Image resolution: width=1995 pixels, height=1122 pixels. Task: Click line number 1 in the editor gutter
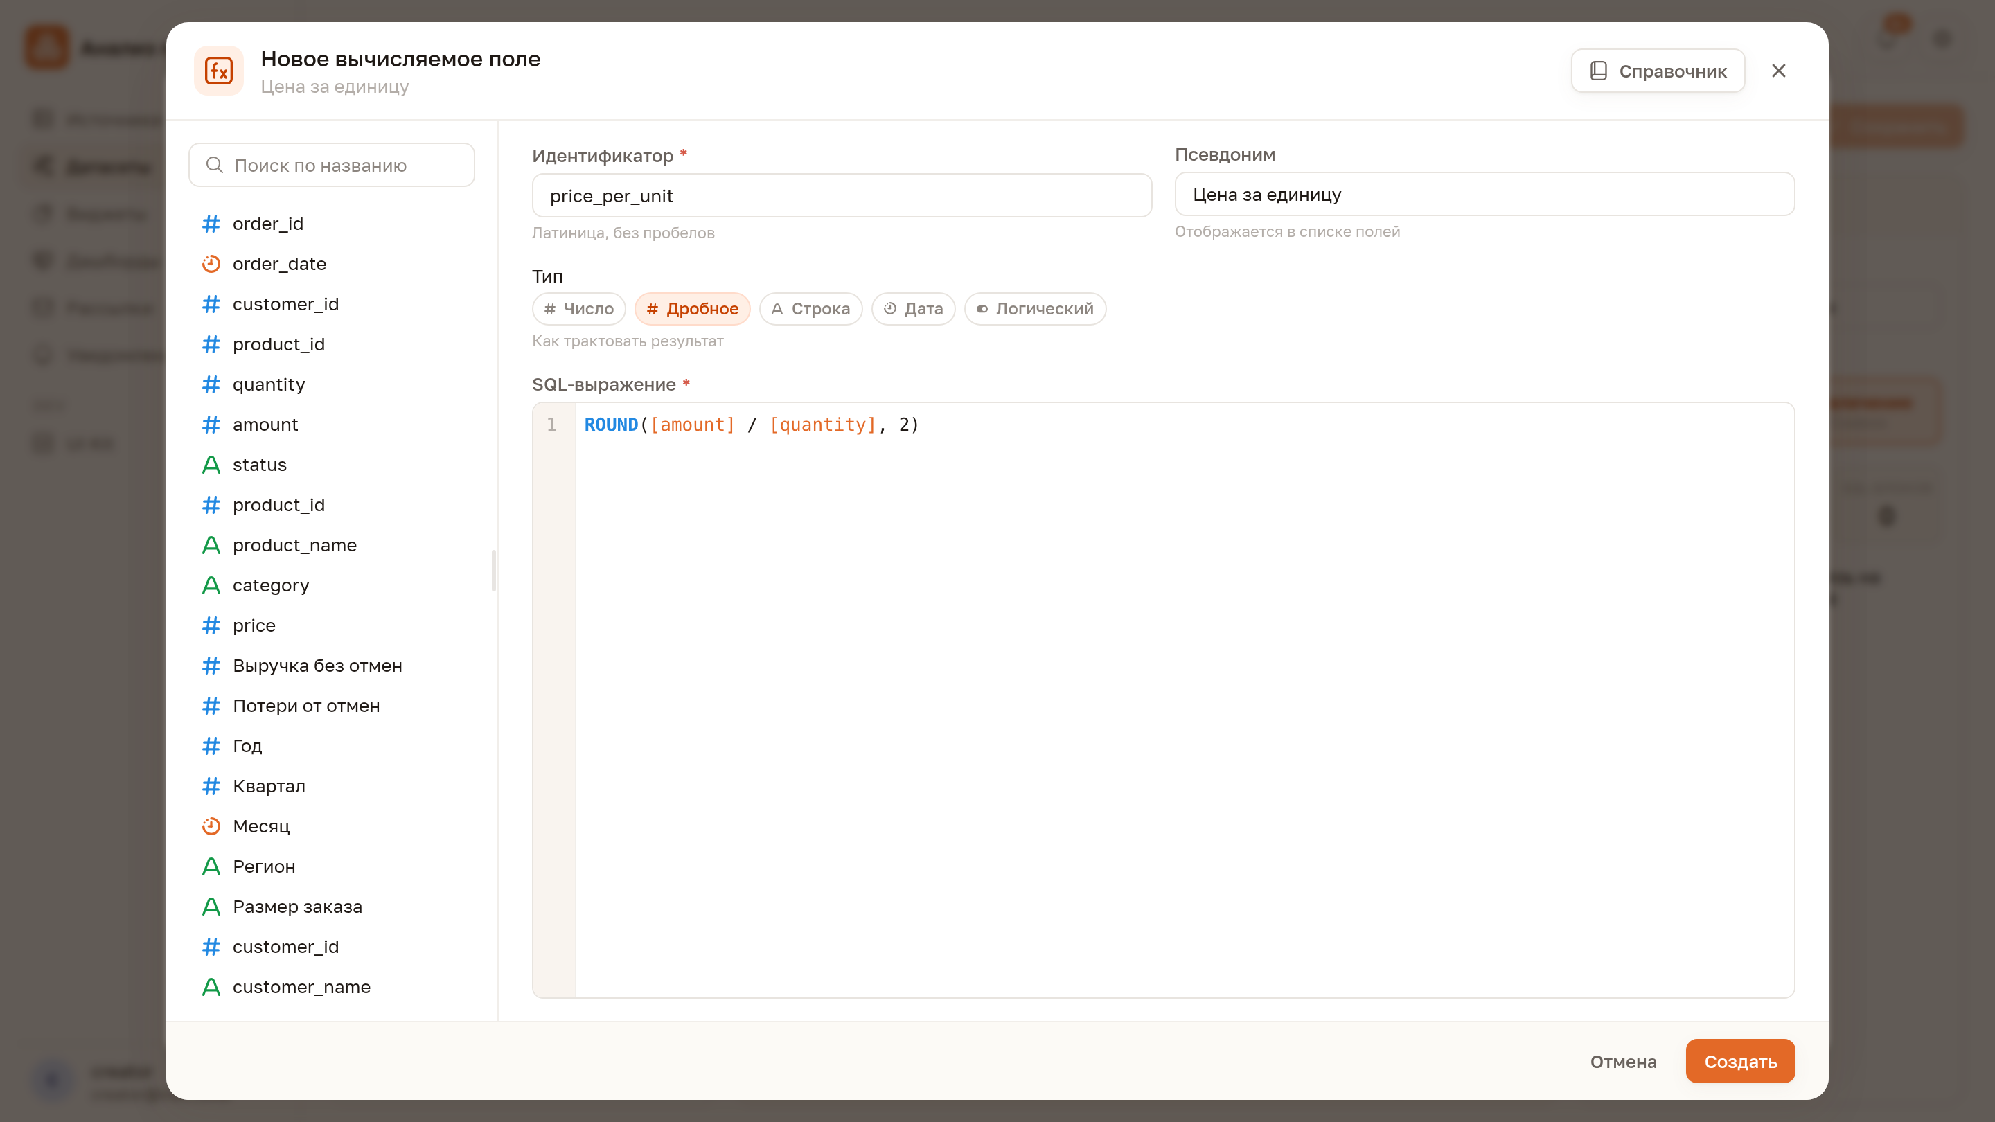[551, 425]
